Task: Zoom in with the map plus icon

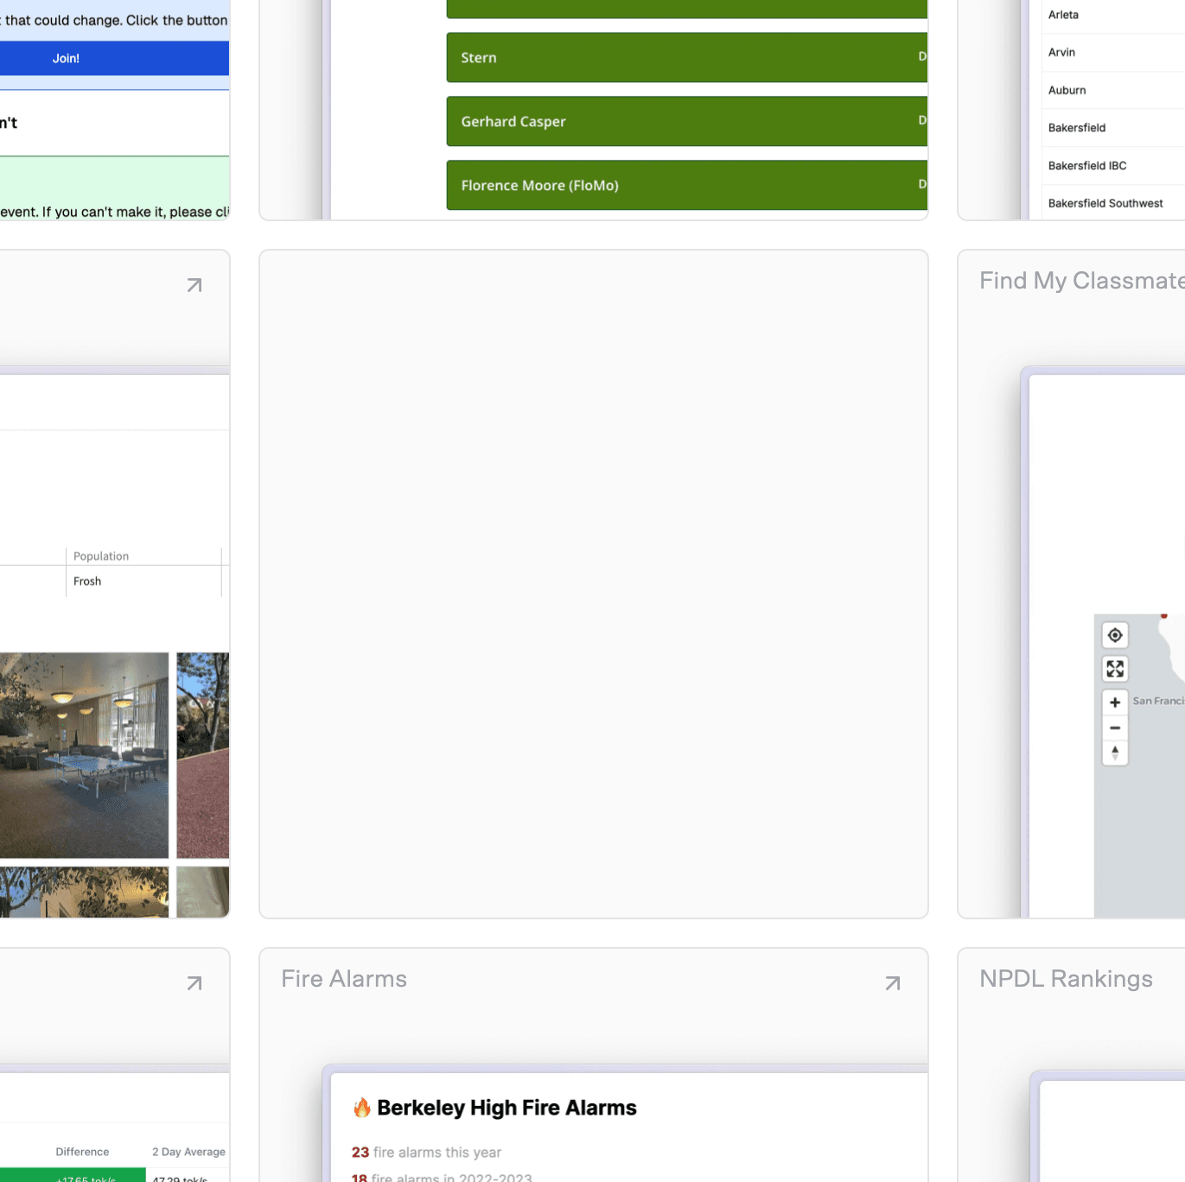Action: [1114, 702]
